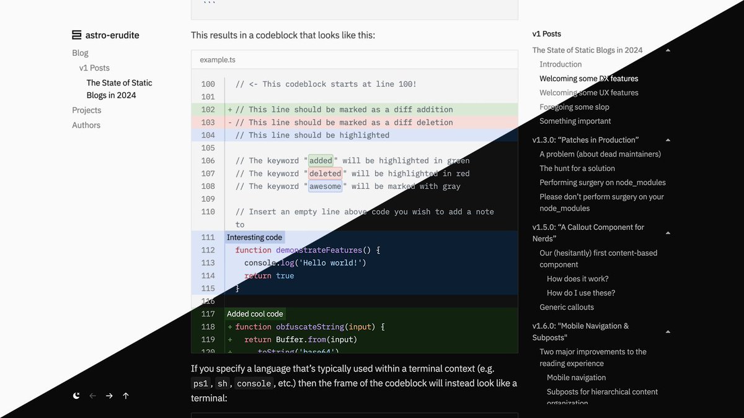Go to next post with right arrow

(109, 396)
